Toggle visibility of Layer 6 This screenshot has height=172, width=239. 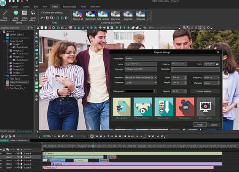click(x=1, y=161)
